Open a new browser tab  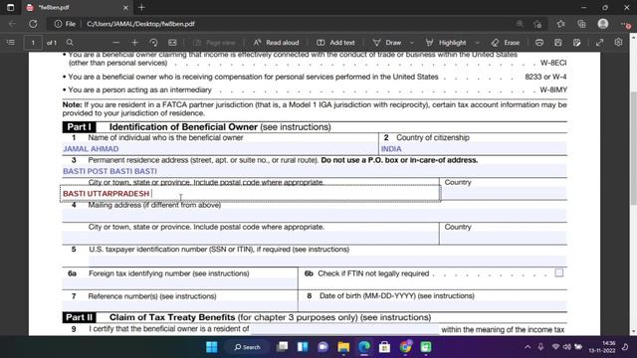click(141, 7)
